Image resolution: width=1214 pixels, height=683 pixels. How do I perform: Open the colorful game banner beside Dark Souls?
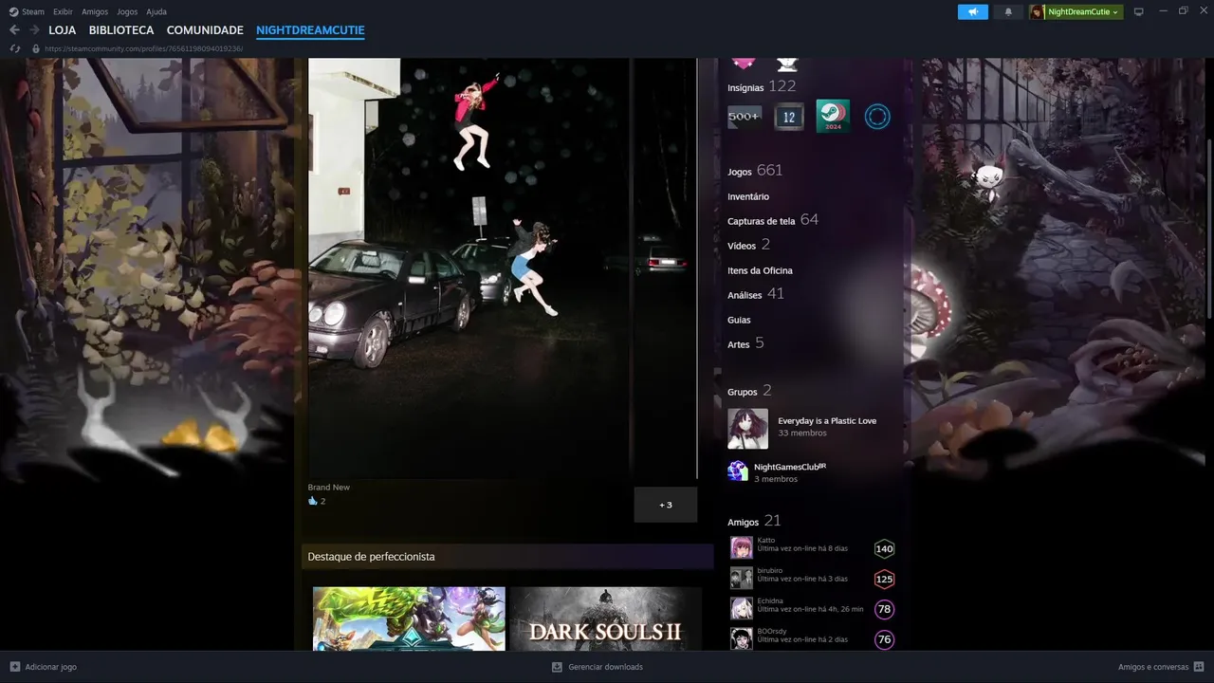coord(409,618)
